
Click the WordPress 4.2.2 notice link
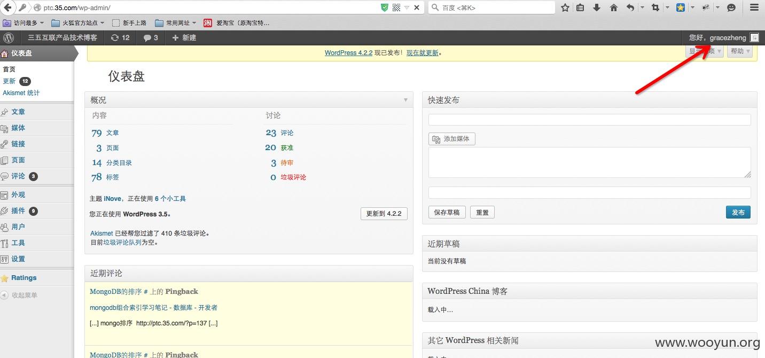click(x=348, y=53)
